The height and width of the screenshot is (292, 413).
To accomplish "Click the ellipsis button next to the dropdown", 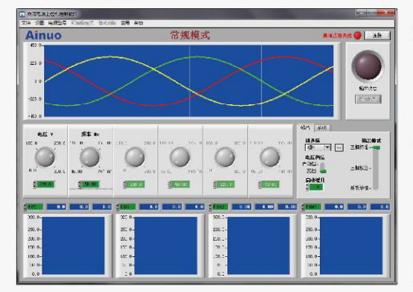I will coord(339,147).
